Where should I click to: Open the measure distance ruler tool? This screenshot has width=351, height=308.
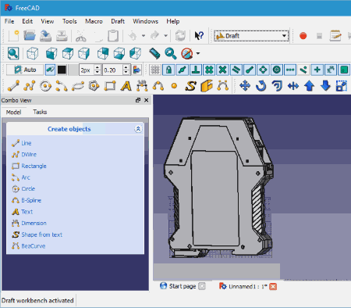[154, 53]
